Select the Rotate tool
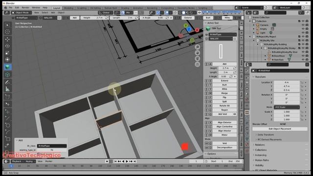Viewport: 313px width, 176px height. pyautogui.click(x=7, y=46)
